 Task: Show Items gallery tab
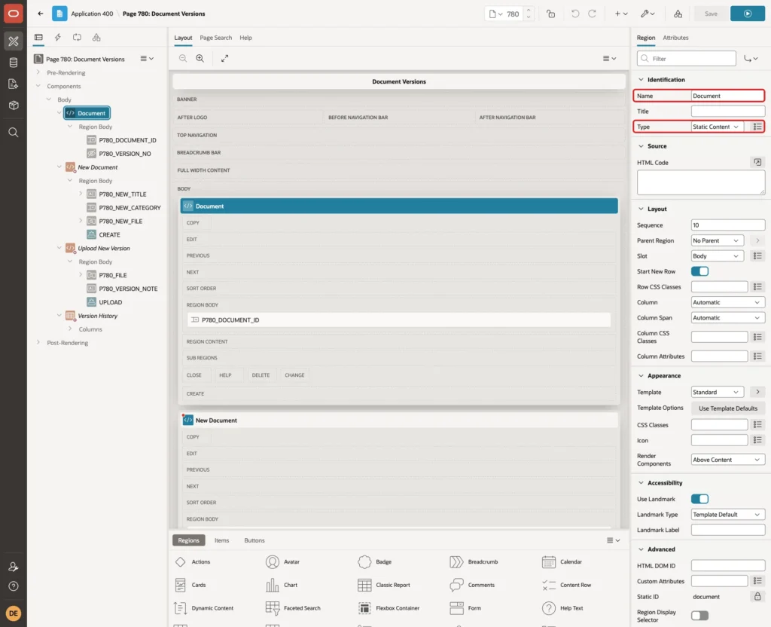(222, 540)
